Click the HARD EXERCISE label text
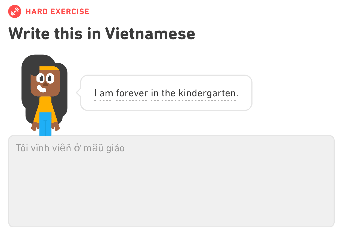Image resolution: width=345 pixels, height=227 pixels. [x=57, y=11]
